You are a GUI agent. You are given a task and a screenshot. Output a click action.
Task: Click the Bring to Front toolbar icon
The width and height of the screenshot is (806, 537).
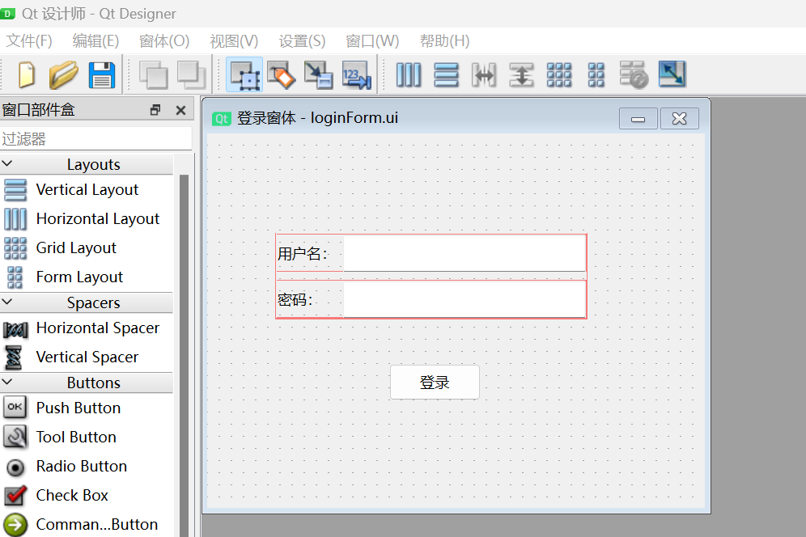point(191,75)
